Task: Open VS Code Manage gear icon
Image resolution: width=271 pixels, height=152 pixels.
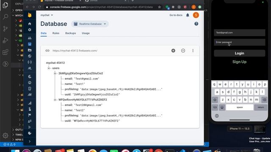Action: [x=6, y=136]
